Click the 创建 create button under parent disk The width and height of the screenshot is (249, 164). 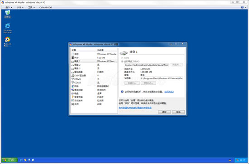132,83
